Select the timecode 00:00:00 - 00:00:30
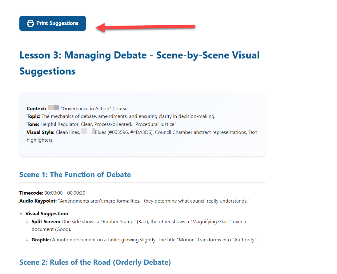 pos(66,193)
